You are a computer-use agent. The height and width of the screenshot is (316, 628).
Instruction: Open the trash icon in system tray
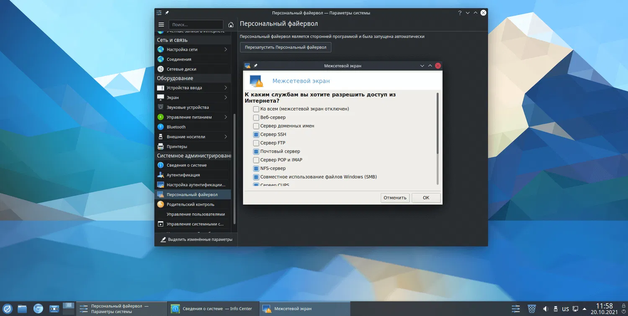532,309
